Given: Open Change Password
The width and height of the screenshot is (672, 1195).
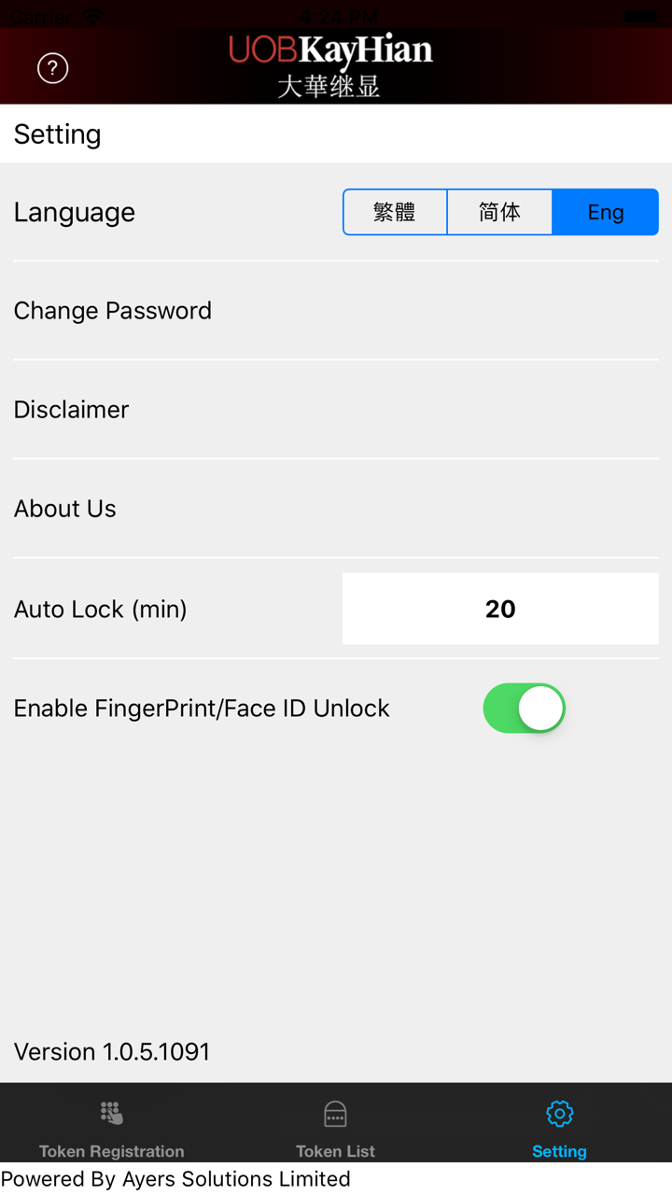Looking at the screenshot, I should 113,310.
